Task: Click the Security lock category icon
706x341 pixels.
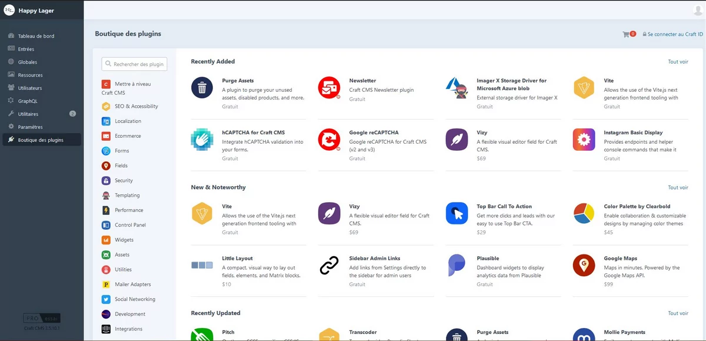Action: 106,181
